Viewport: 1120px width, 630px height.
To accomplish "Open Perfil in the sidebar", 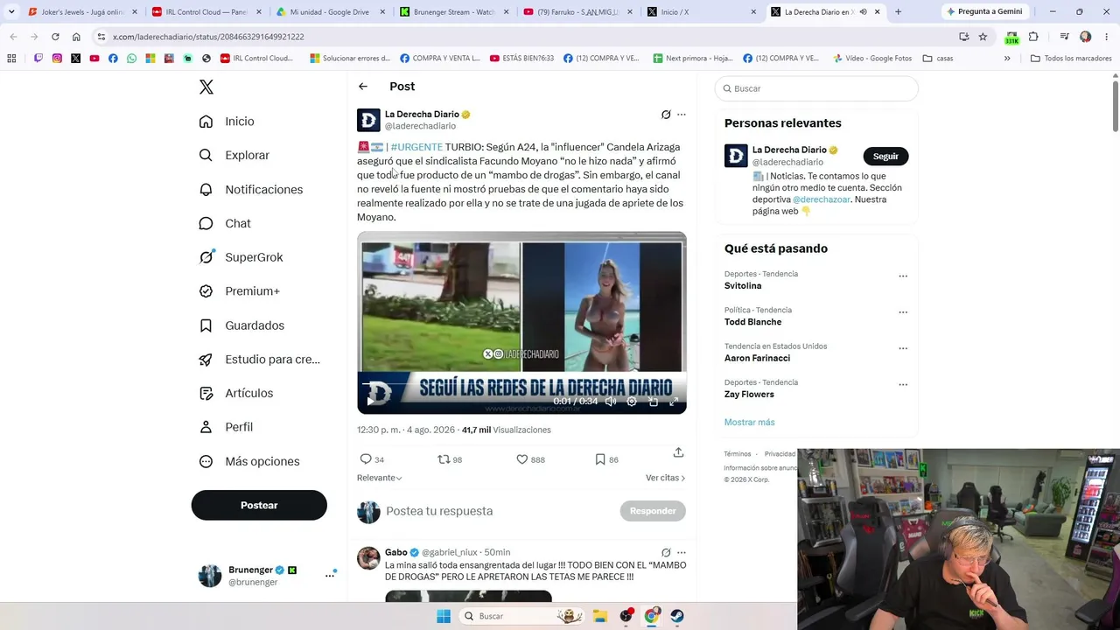I will 226,427.
